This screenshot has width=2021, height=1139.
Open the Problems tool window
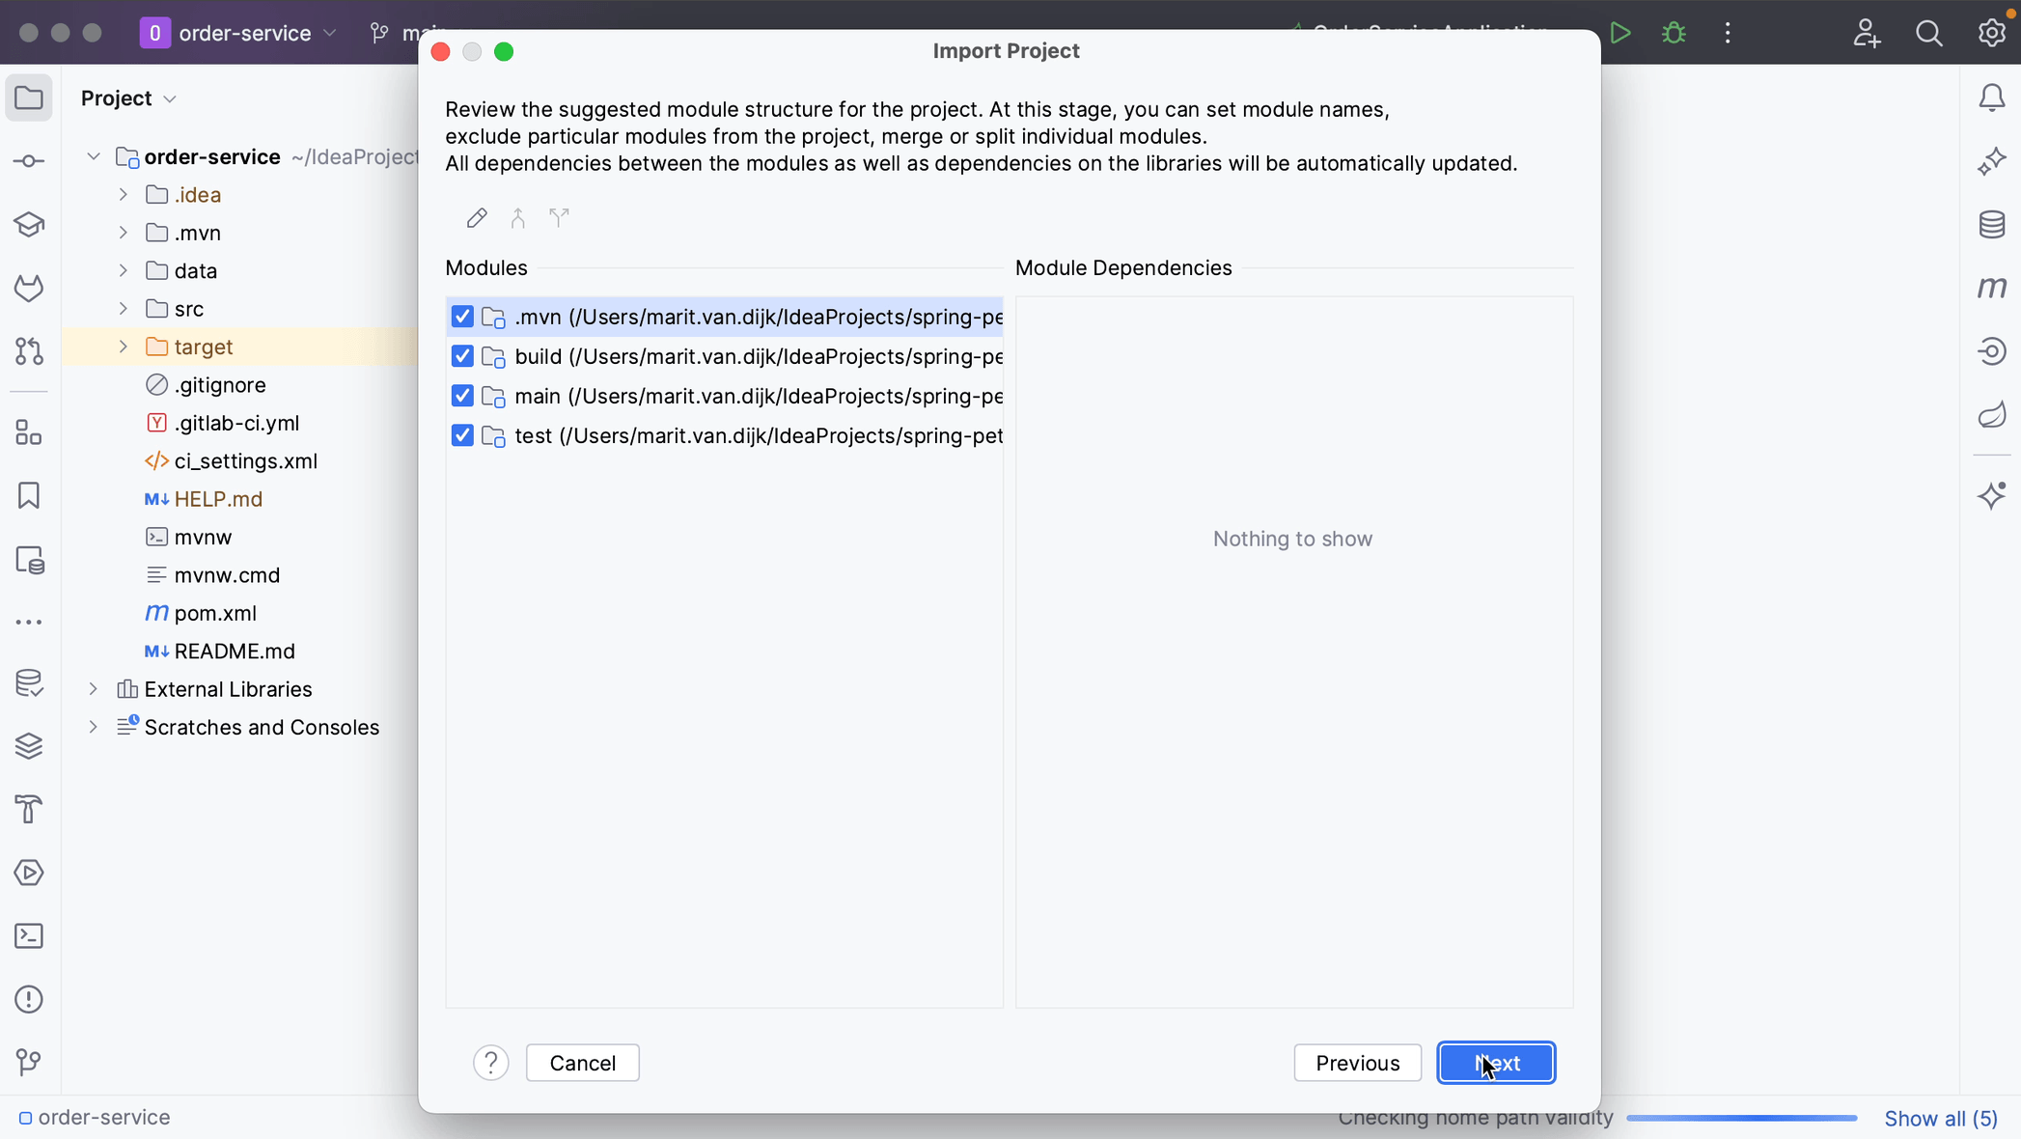(x=28, y=999)
